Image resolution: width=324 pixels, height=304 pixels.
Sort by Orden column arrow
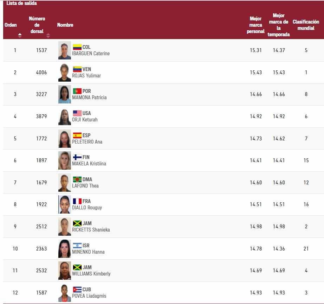coord(20,36)
